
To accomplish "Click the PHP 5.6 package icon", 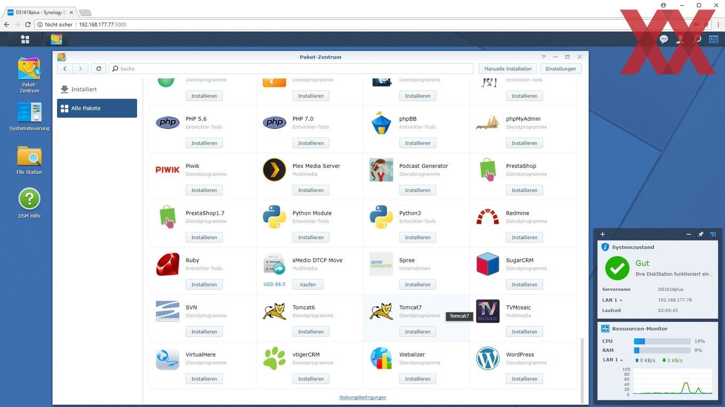I will [167, 123].
